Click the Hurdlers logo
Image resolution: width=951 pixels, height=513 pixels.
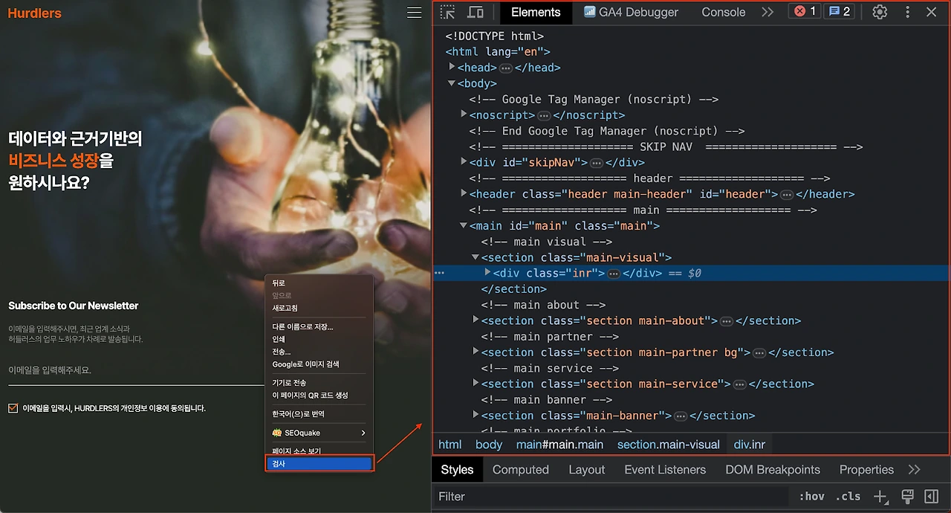click(35, 13)
